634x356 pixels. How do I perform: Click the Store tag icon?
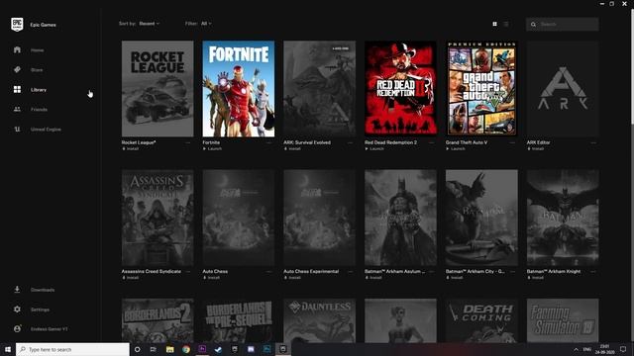coord(17,70)
